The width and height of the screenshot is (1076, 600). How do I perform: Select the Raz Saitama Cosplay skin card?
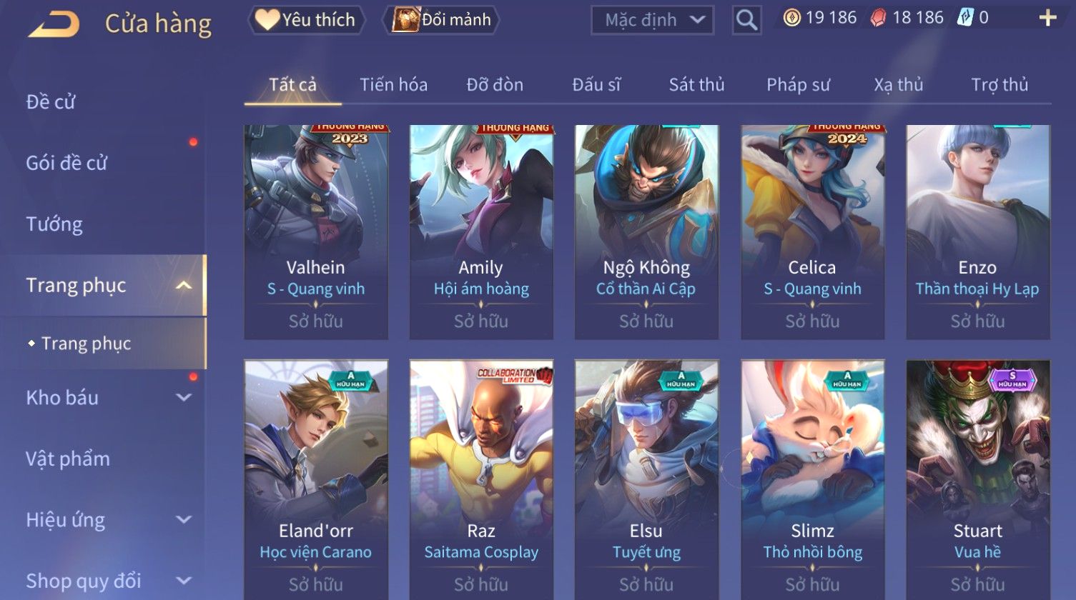tap(481, 479)
